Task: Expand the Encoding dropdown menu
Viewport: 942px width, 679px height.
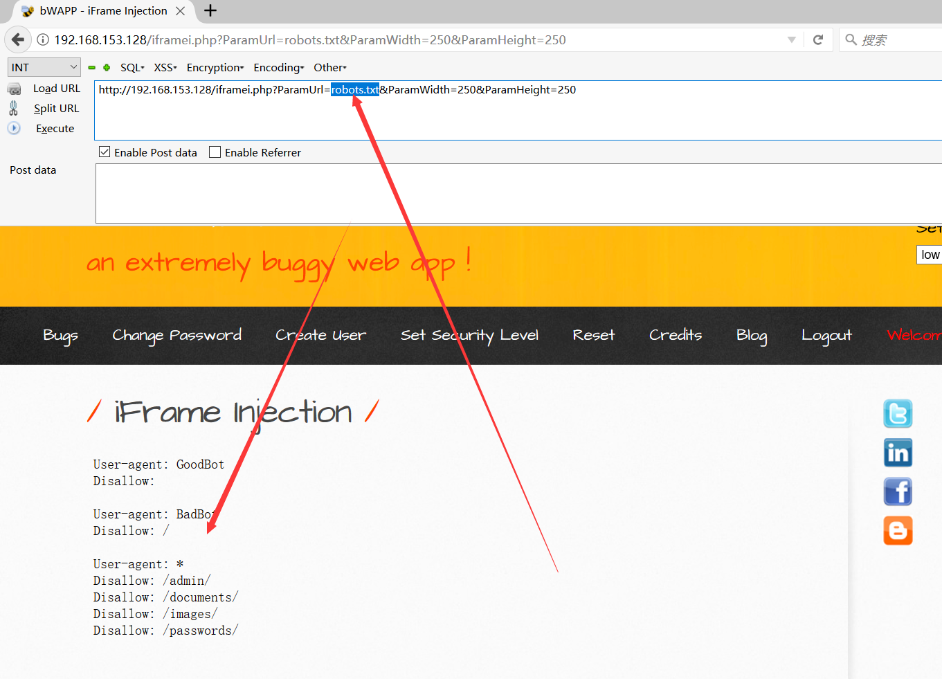Action: click(x=279, y=67)
